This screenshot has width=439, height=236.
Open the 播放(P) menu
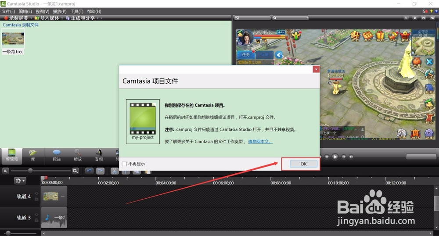click(60, 11)
